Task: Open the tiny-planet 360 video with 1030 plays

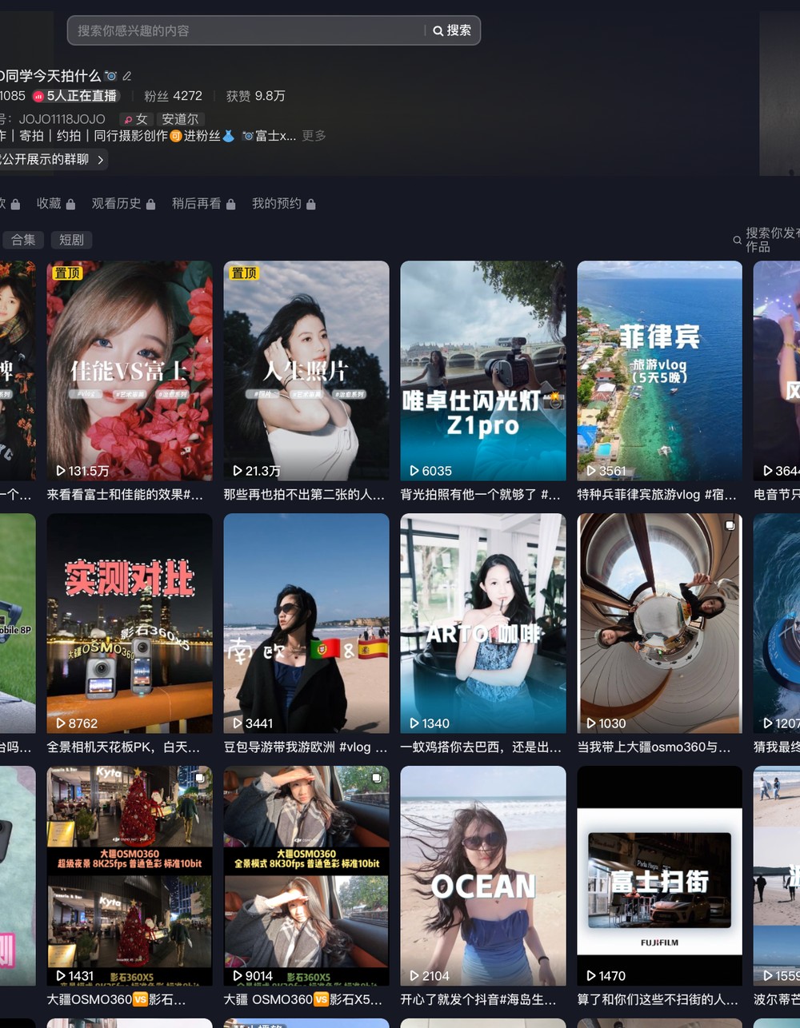Action: (x=660, y=624)
